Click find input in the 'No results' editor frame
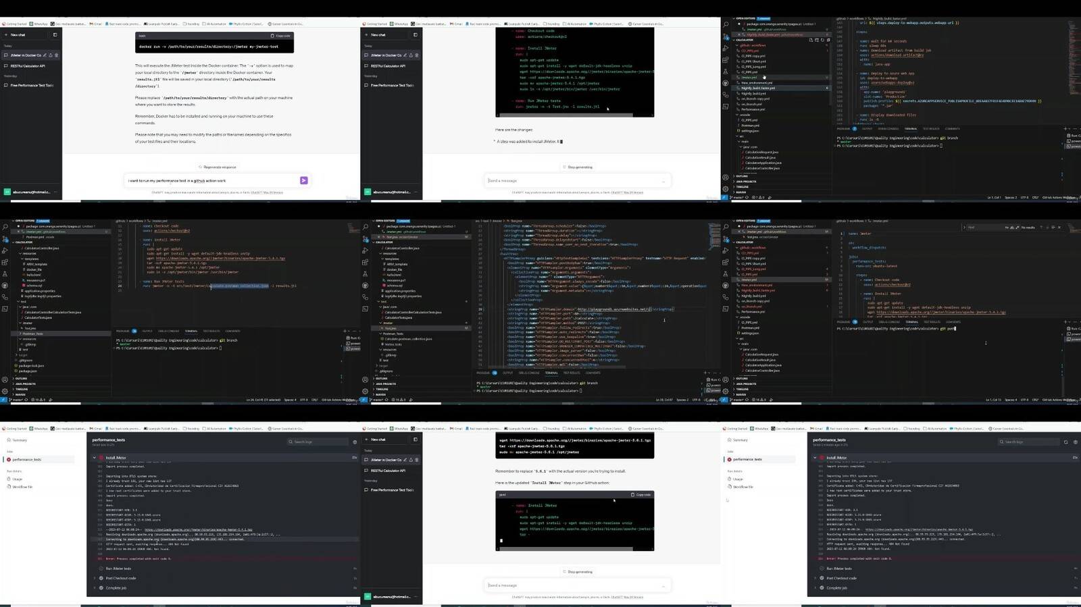This screenshot has width=1081, height=607. pos(986,228)
